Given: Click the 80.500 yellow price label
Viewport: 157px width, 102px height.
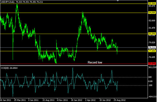Looking at the screenshot, I should click(152, 34).
